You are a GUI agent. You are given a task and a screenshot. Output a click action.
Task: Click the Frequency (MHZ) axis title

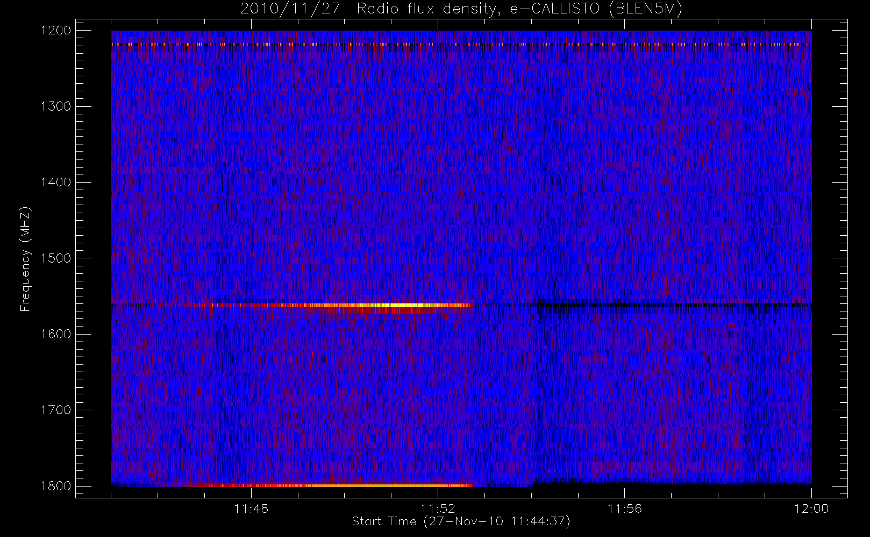point(25,259)
